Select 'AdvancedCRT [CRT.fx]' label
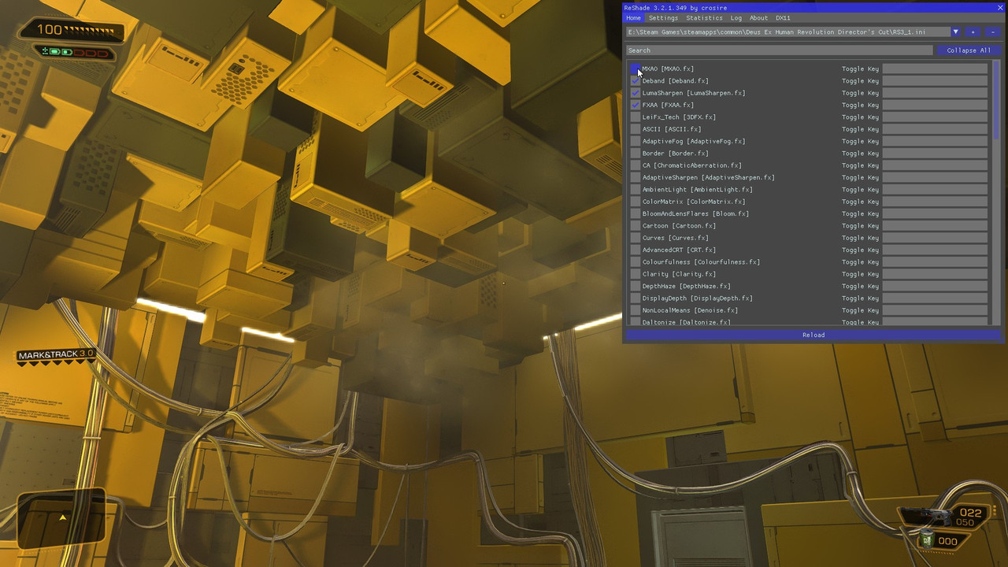Viewport: 1008px width, 567px height. 679,250
